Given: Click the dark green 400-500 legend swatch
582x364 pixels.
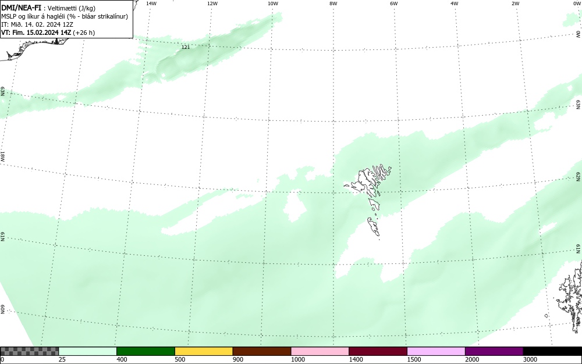Looking at the screenshot, I should (145, 351).
